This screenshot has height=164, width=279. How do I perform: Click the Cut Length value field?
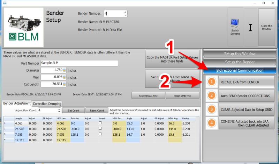[53, 84]
